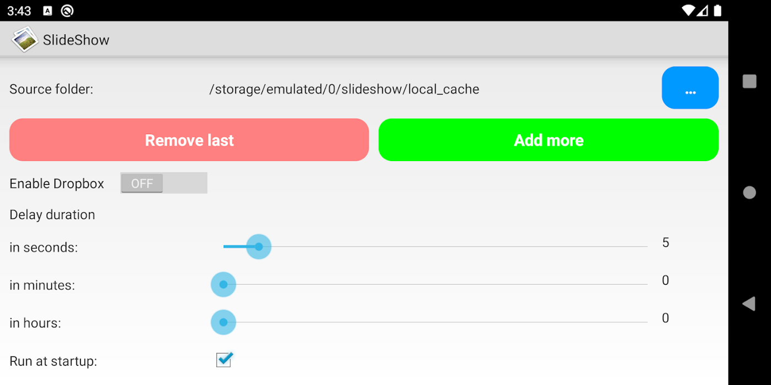This screenshot has height=385, width=771.
Task: Tap the Wi-Fi status icon
Action: tap(688, 10)
